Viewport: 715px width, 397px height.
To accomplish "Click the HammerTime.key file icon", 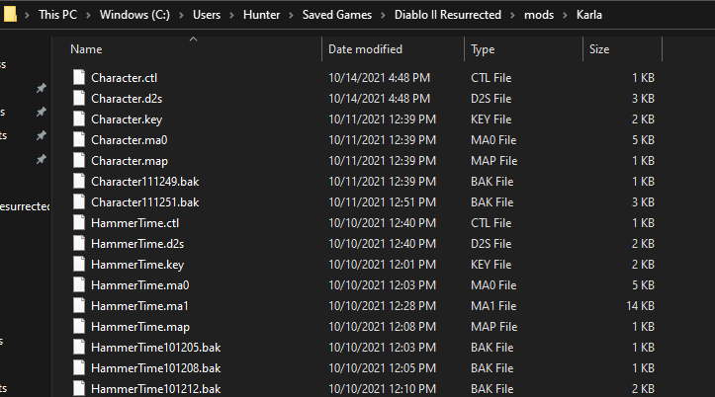I will 79,265.
